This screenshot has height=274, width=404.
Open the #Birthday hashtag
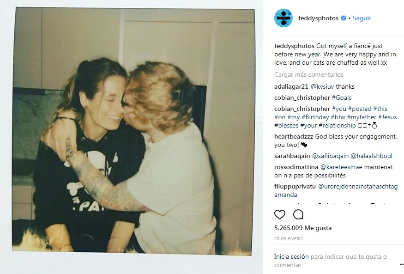coord(315,117)
